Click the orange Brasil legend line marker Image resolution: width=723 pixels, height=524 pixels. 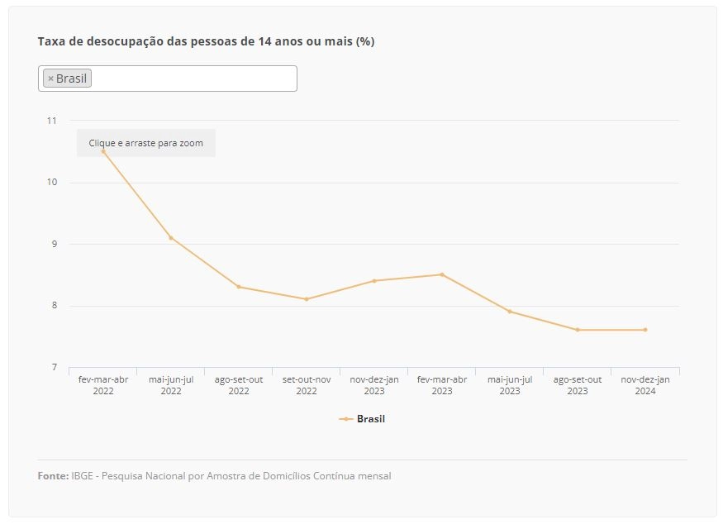346,419
